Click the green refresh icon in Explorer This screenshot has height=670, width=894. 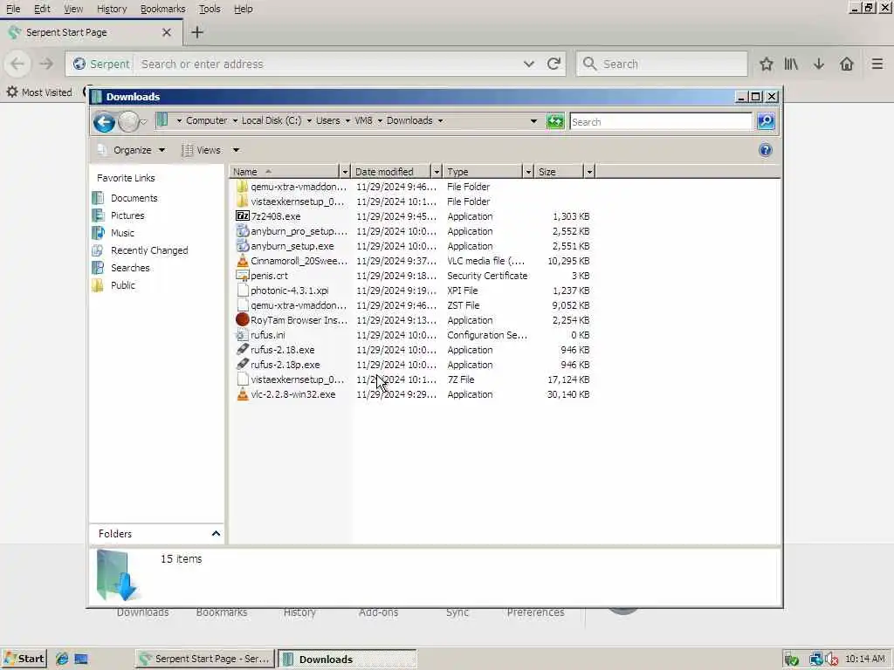554,121
